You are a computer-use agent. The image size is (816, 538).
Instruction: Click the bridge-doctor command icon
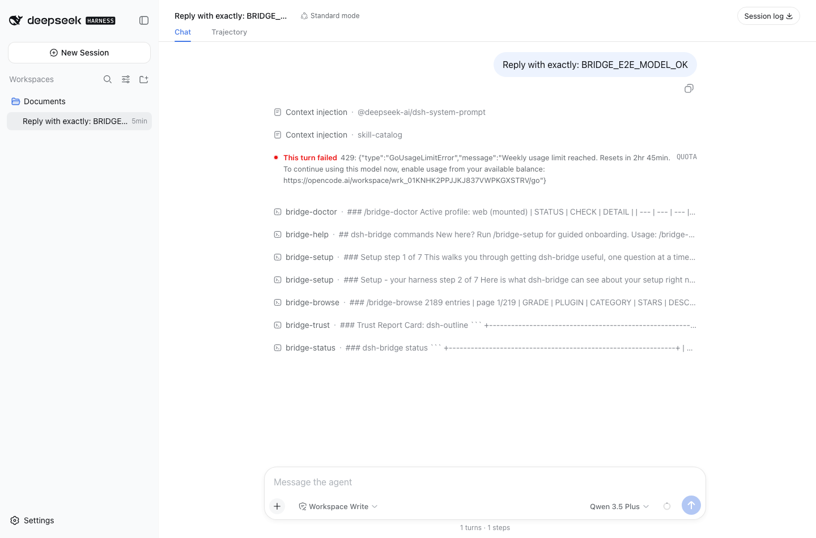pos(278,212)
